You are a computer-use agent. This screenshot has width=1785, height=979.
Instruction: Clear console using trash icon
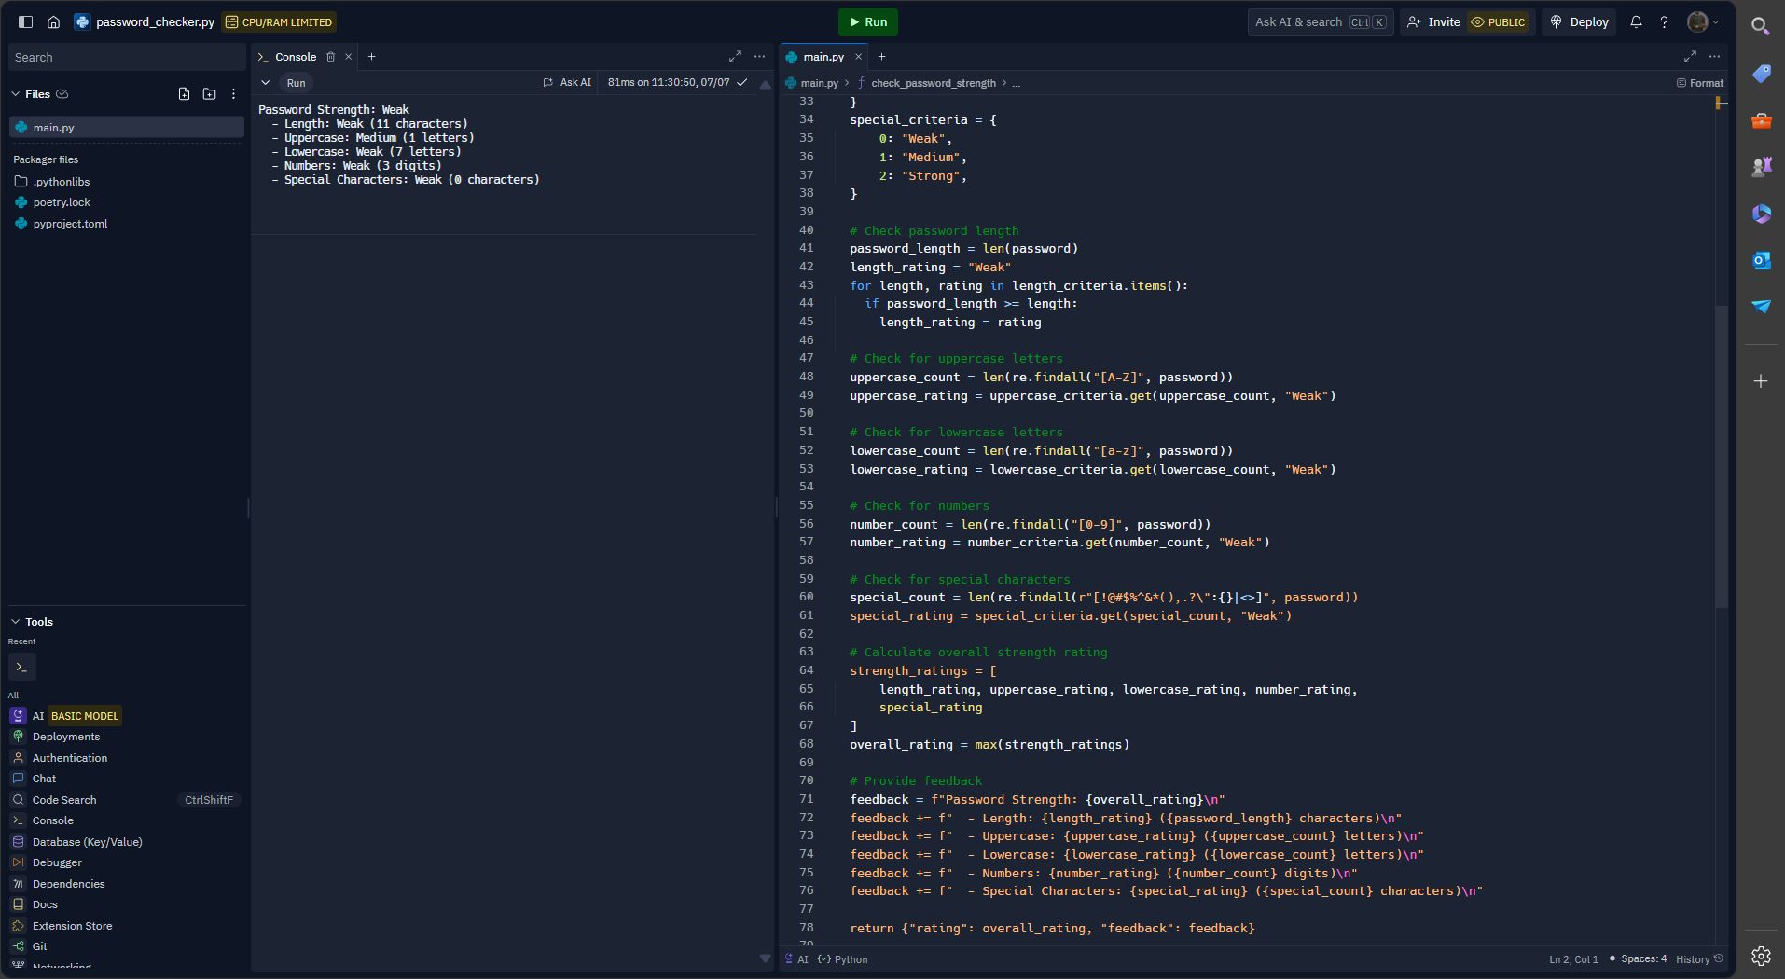(330, 57)
